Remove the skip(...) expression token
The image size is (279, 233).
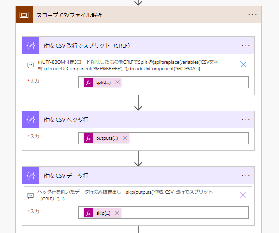(117, 213)
